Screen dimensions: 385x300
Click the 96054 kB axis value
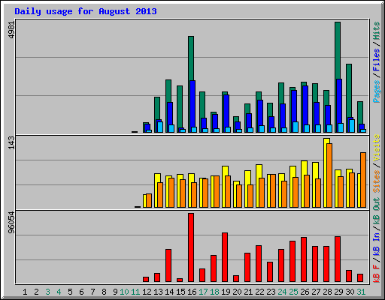11,223
